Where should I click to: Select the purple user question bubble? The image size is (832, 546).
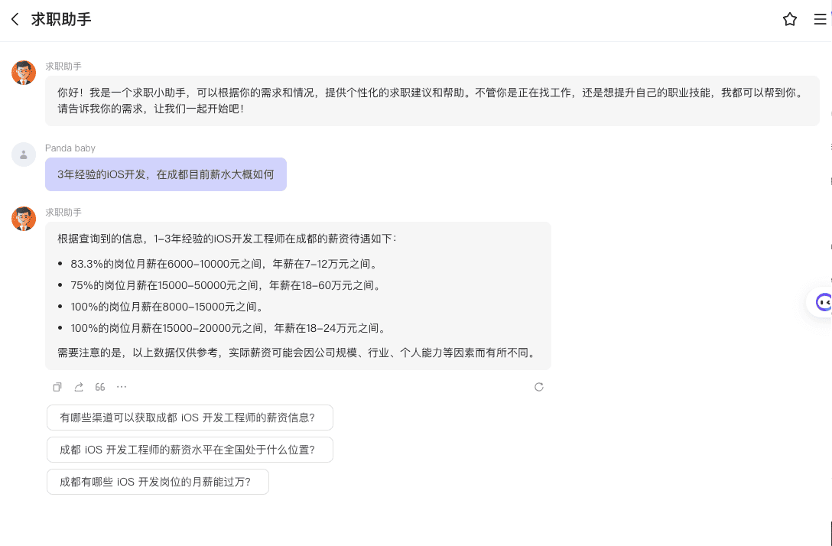[165, 174]
